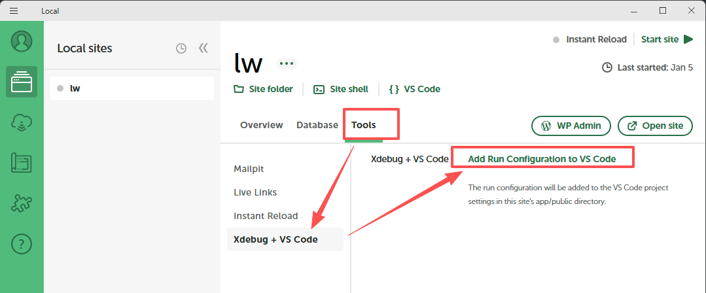Switch to the Overview tab
The width and height of the screenshot is (706, 293).
tap(261, 125)
